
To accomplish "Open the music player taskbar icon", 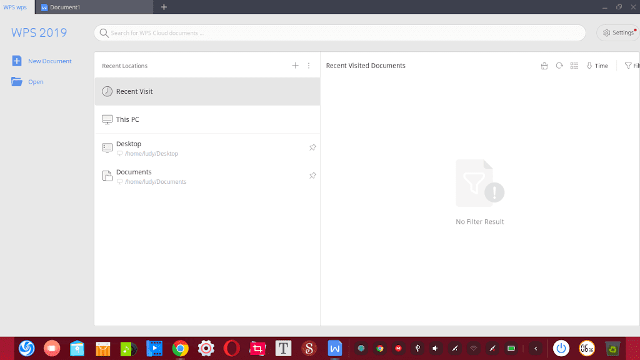I will (129, 349).
